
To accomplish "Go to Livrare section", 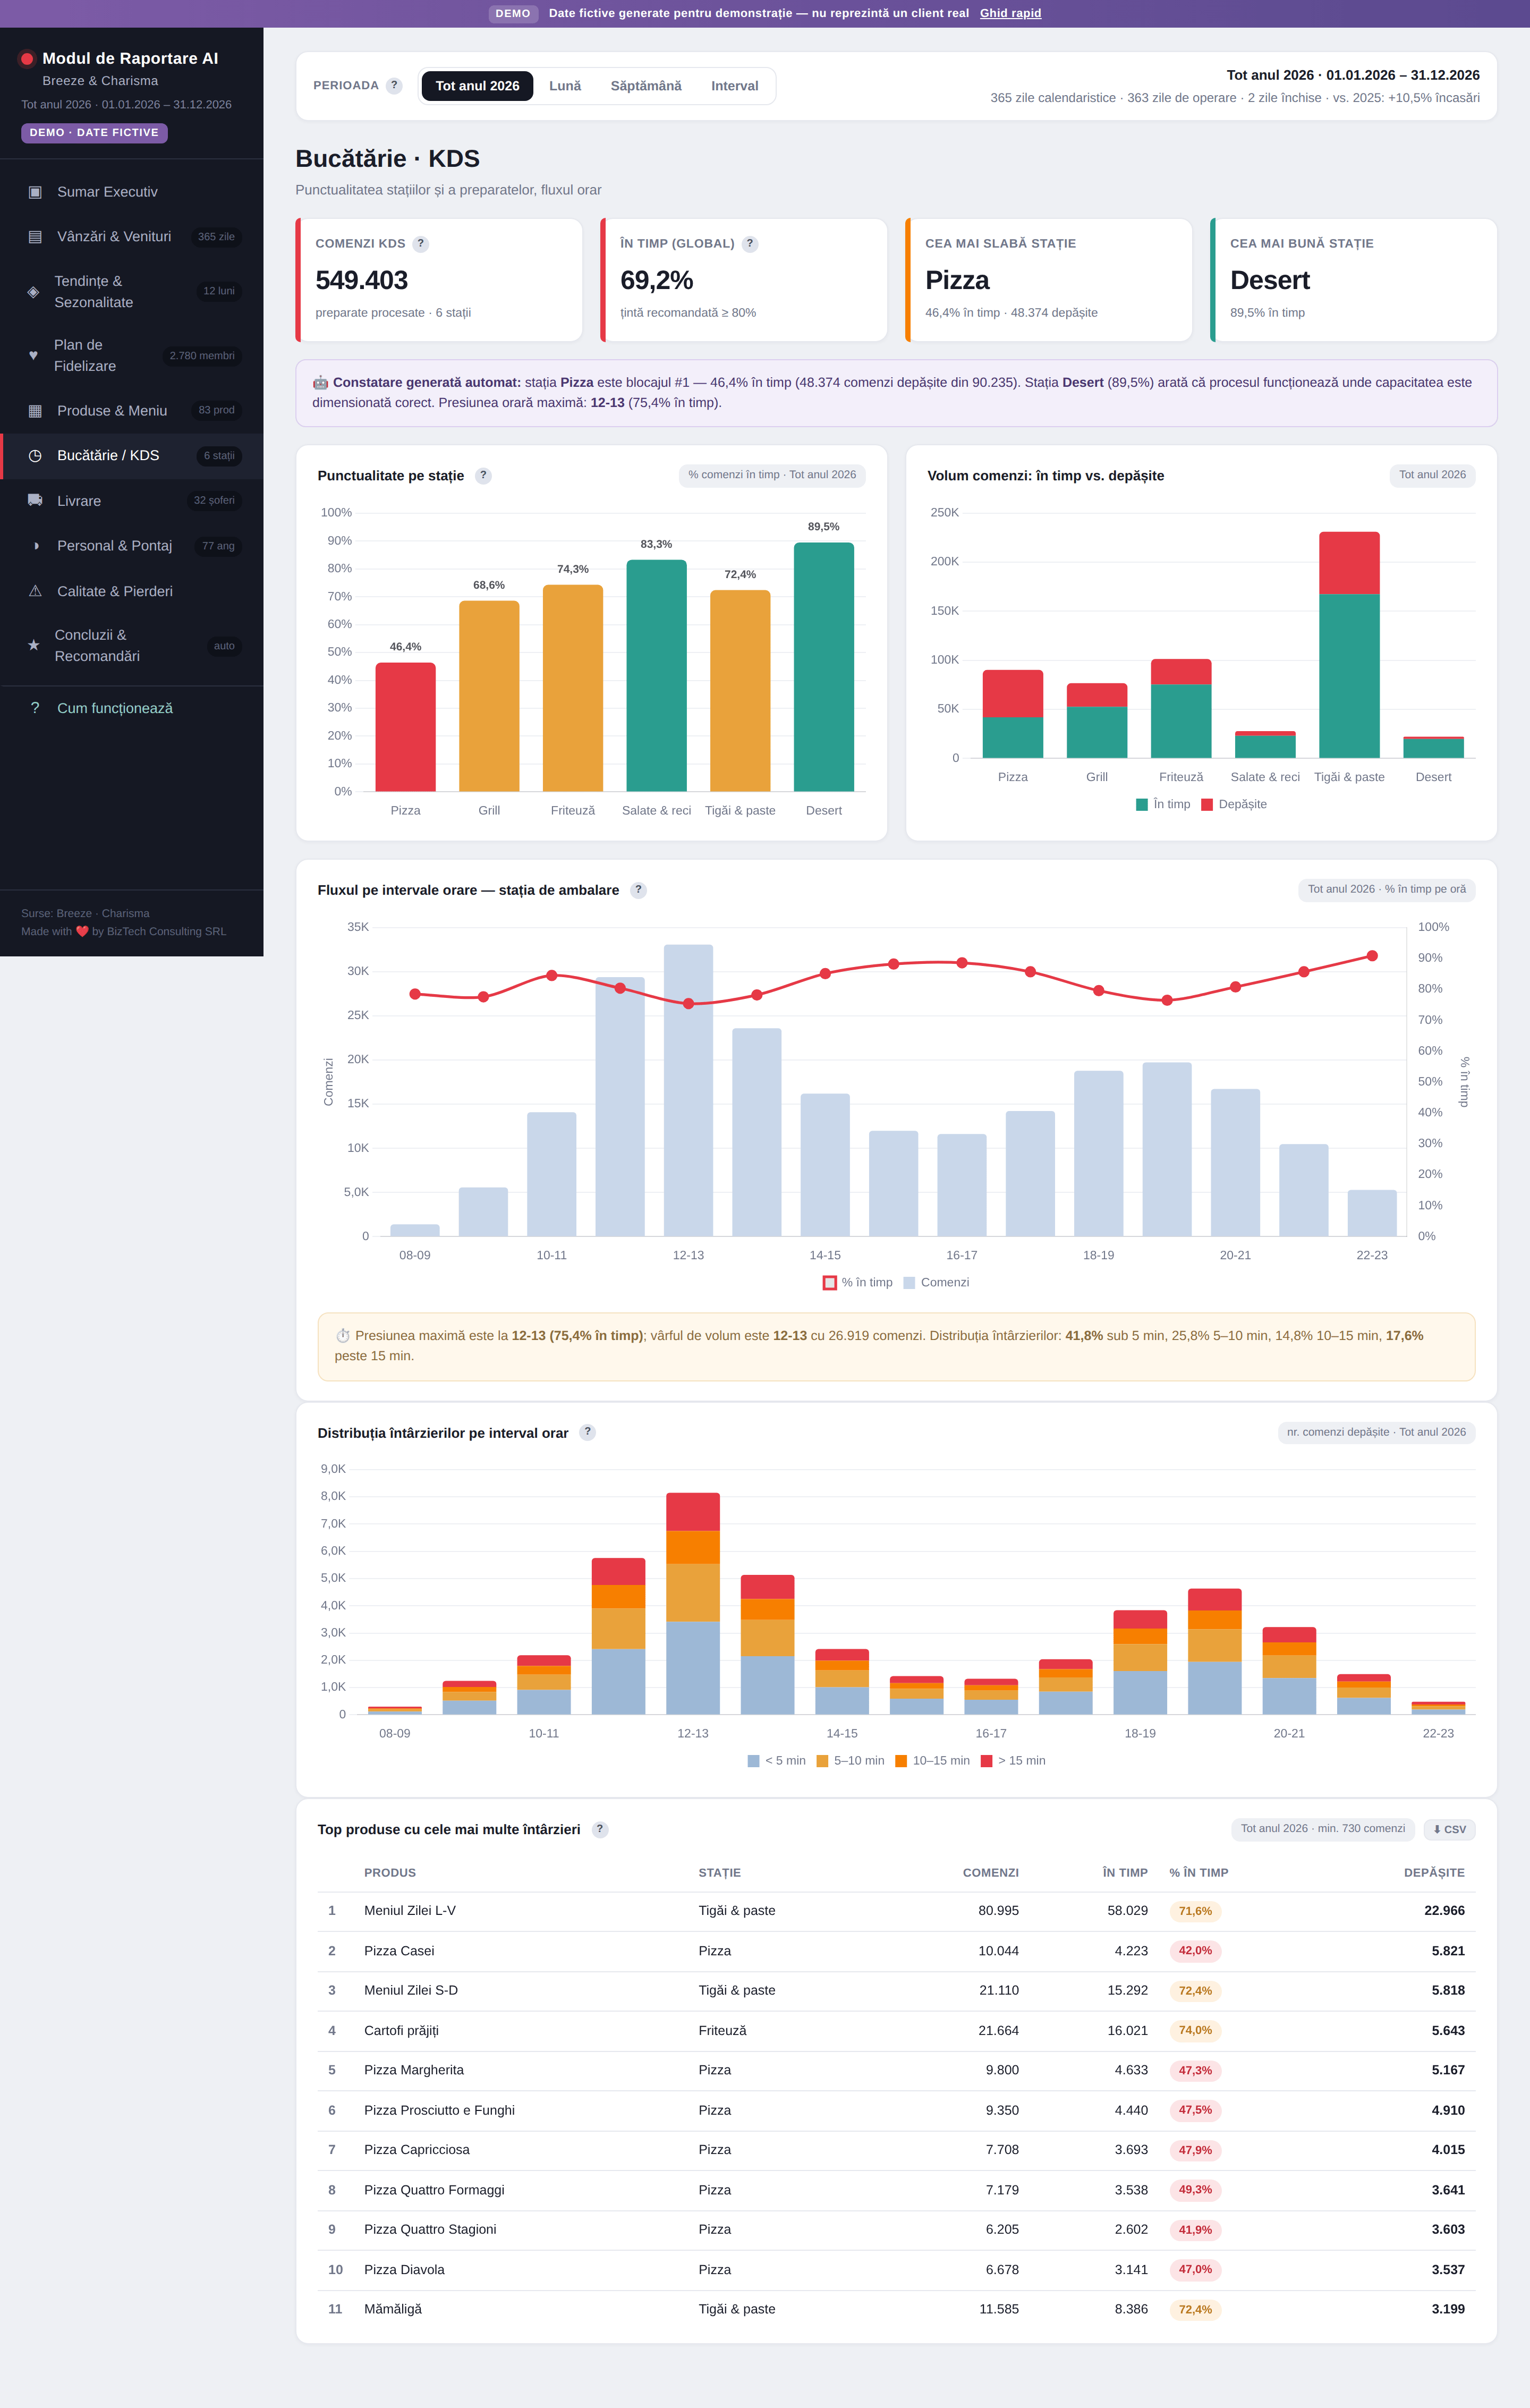I will [x=132, y=501].
